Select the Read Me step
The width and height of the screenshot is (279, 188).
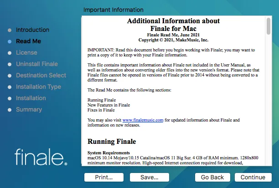pyautogui.click(x=28, y=41)
